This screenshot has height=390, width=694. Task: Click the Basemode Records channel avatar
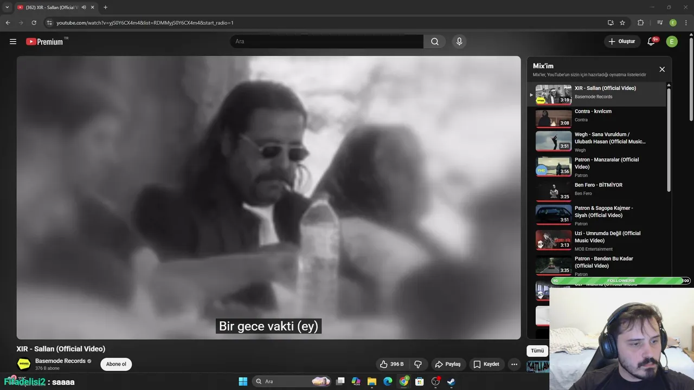(x=24, y=364)
